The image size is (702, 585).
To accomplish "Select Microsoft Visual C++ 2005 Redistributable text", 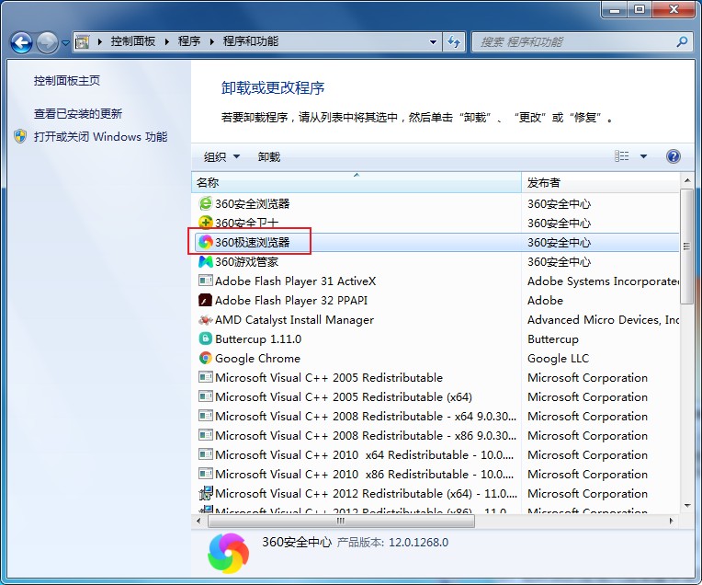I will click(329, 377).
